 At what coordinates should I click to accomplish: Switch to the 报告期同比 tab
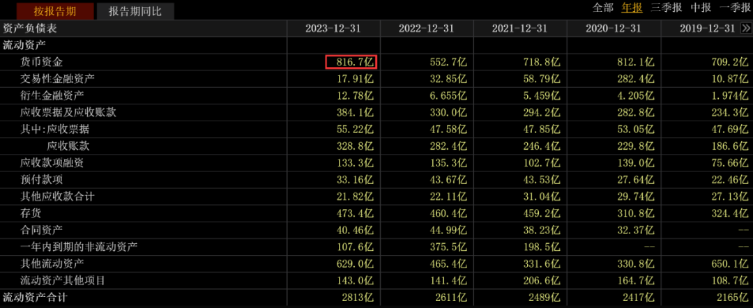[135, 11]
